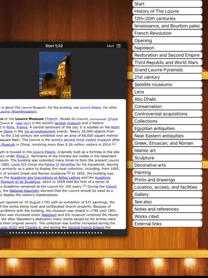The width and height of the screenshot is (208, 278).
Task: Open Renaissance, and Bourbon palace section
Action: (x=167, y=26)
